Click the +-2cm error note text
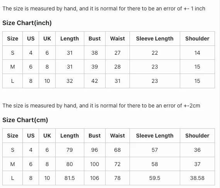The height and width of the screenshot is (188, 220). coord(101,106)
